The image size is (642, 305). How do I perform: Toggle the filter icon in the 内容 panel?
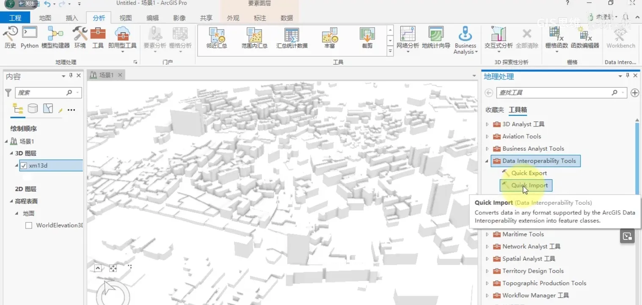(x=8, y=92)
